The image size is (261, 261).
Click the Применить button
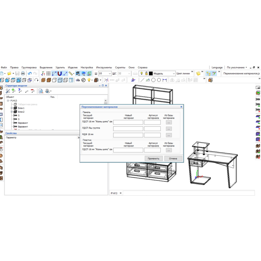pos(154,158)
